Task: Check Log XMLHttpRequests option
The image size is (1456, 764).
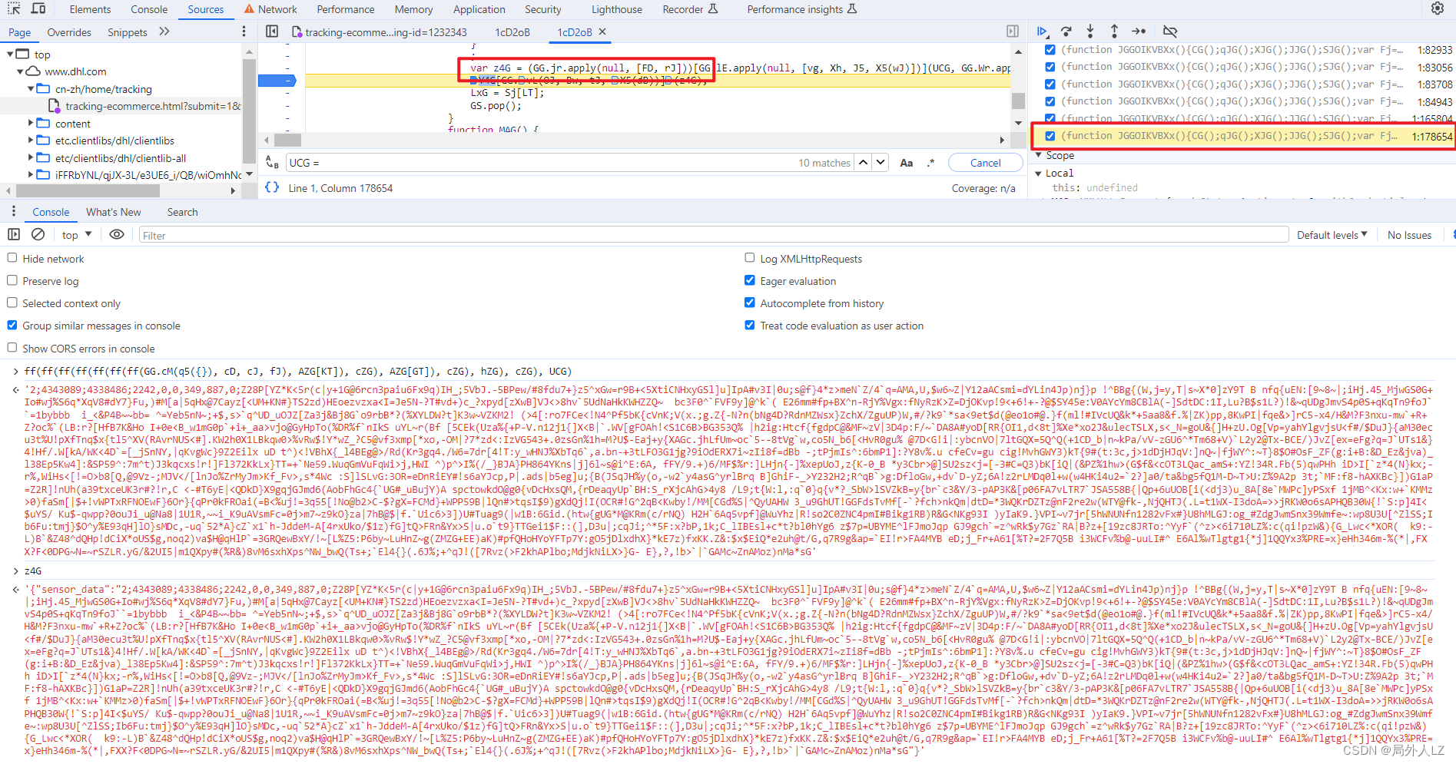Action: [750, 258]
